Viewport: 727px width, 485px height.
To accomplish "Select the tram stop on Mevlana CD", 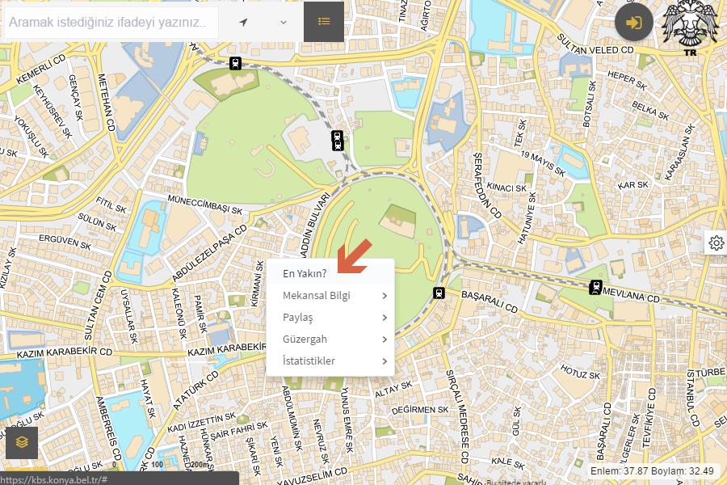I will click(x=596, y=286).
